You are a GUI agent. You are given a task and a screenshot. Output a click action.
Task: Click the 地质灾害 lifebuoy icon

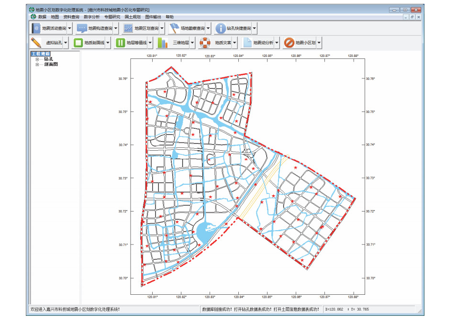205,43
